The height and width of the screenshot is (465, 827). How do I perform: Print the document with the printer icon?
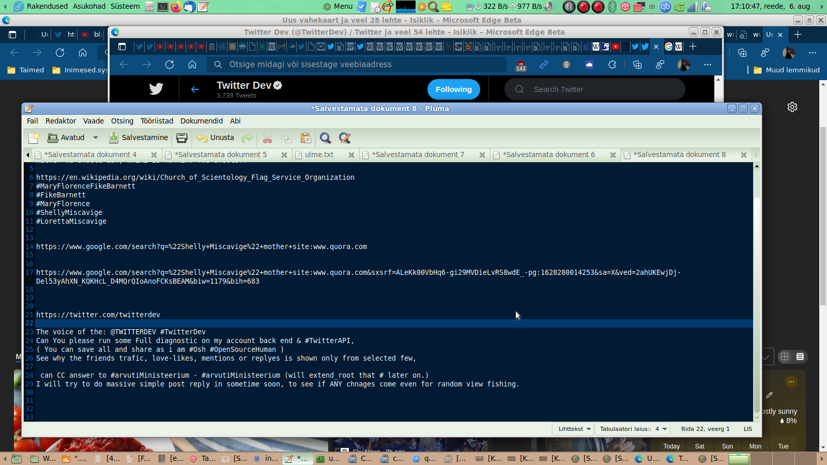coord(182,138)
